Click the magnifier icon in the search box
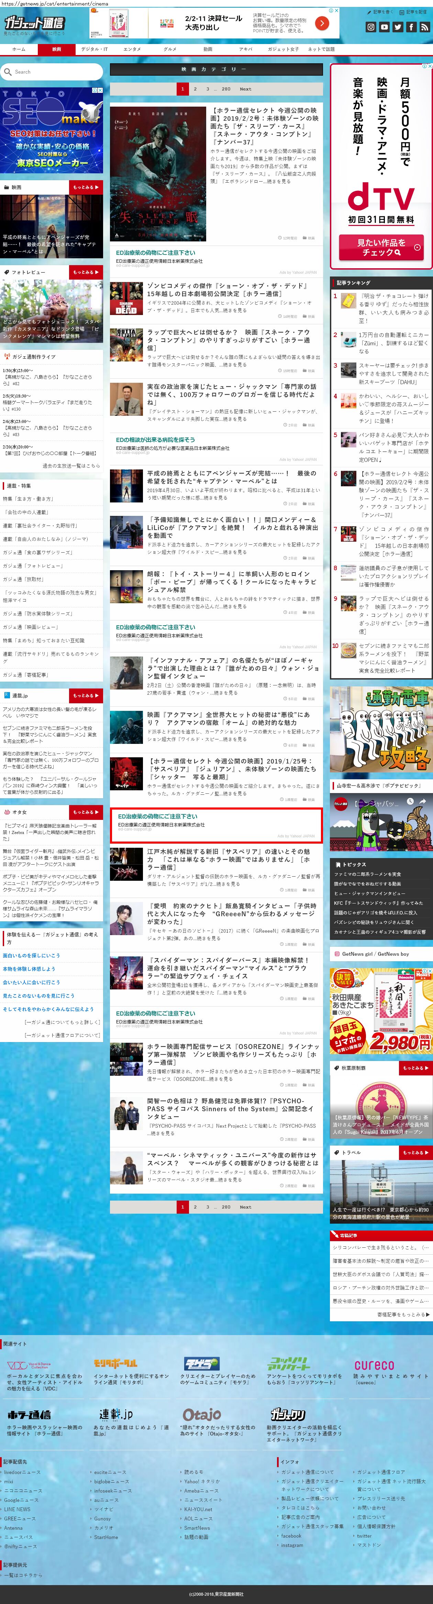The image size is (433, 1604). [8, 72]
